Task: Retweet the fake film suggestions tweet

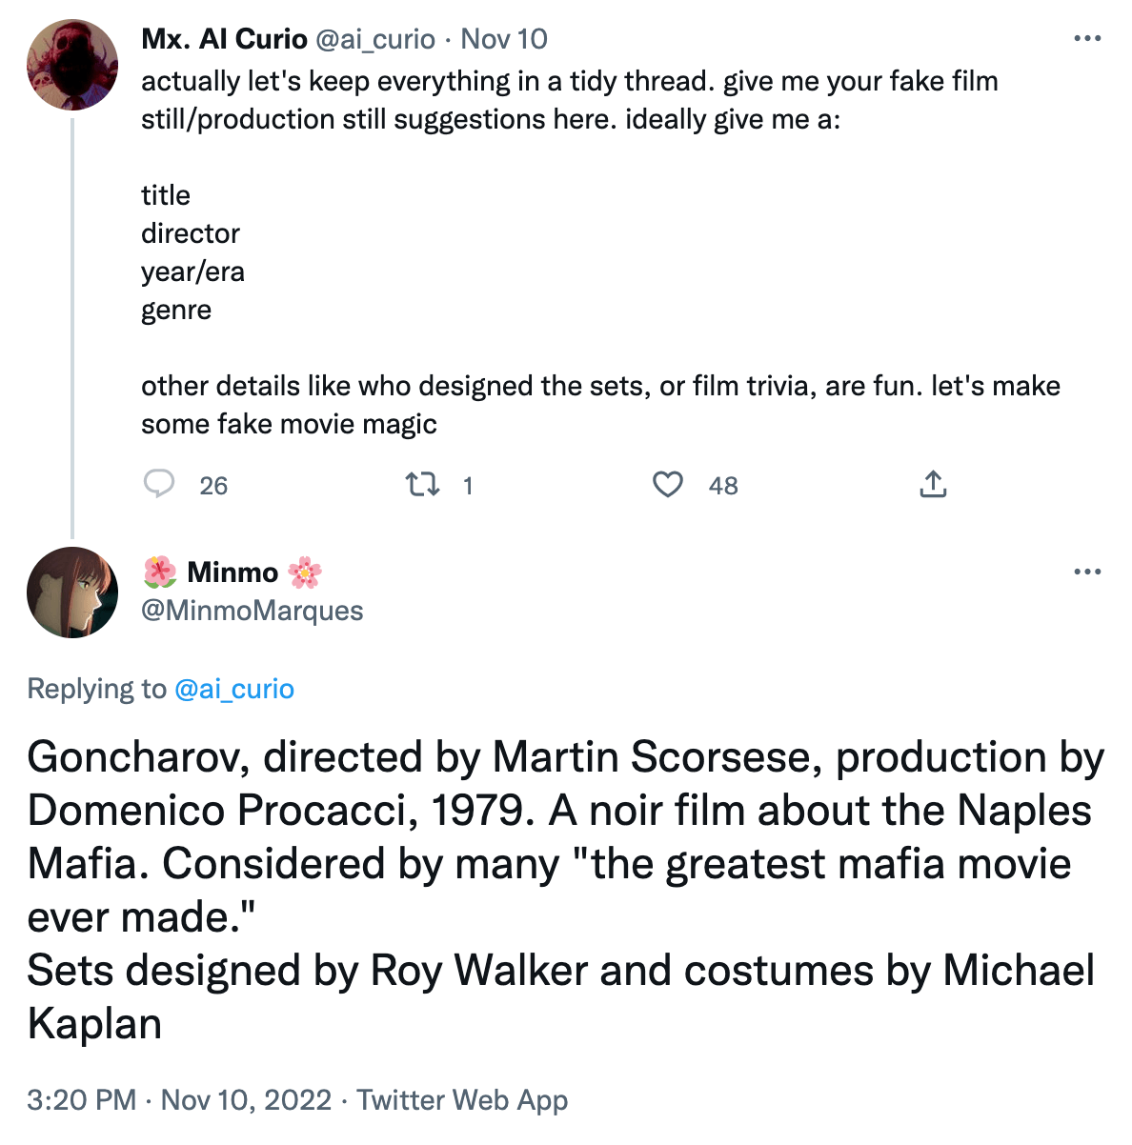Action: pyautogui.click(x=423, y=485)
